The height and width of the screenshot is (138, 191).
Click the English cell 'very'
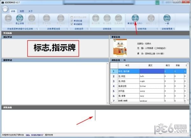pos(152,96)
